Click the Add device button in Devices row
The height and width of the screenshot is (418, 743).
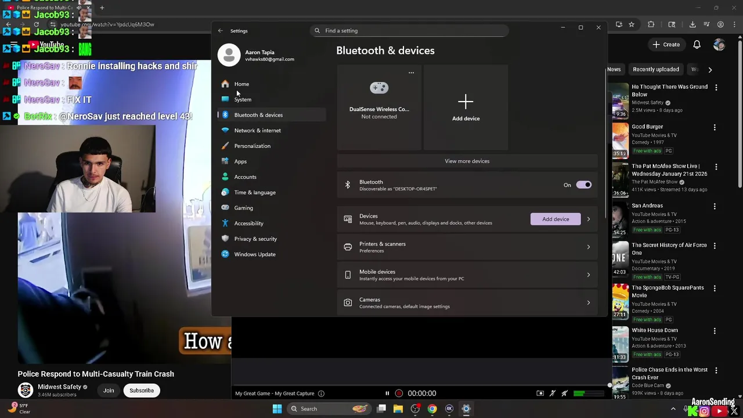tap(556, 219)
